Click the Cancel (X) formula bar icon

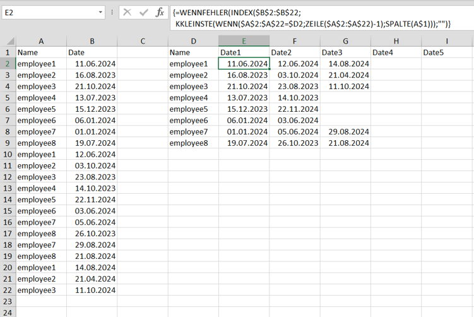(x=127, y=13)
